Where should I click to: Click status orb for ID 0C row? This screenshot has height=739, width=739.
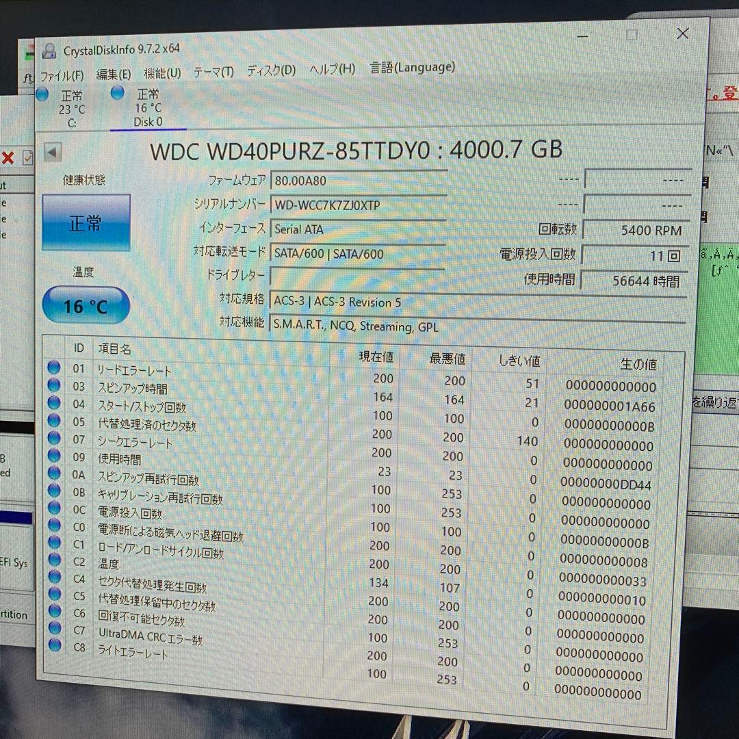pos(54,508)
